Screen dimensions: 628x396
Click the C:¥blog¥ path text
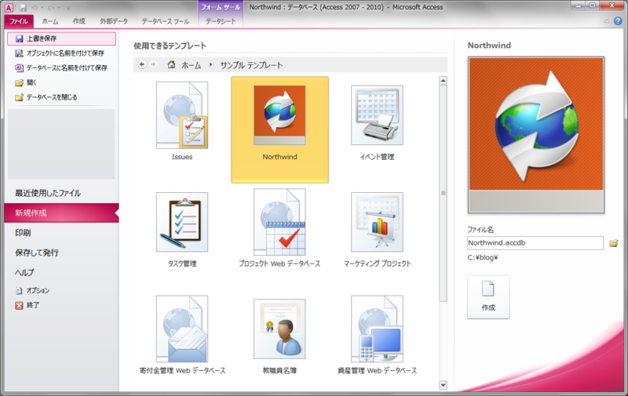[483, 258]
